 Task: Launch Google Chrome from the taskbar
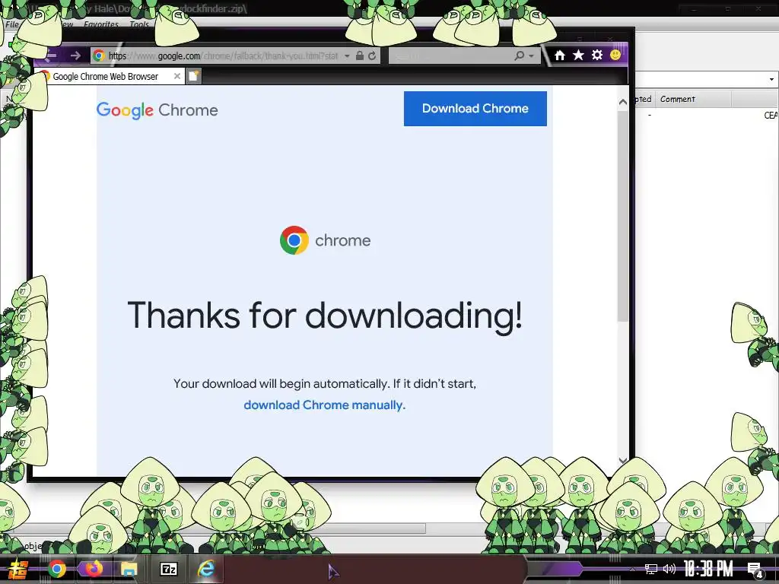pos(56,569)
